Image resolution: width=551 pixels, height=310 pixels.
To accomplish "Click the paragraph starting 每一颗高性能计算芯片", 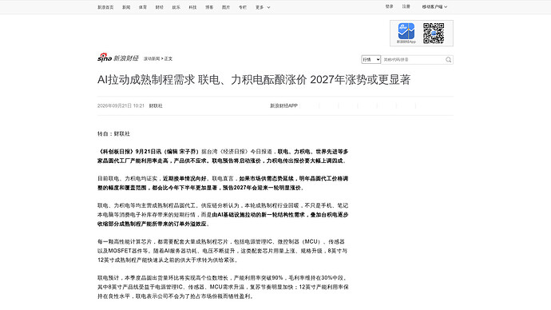I will (223, 251).
